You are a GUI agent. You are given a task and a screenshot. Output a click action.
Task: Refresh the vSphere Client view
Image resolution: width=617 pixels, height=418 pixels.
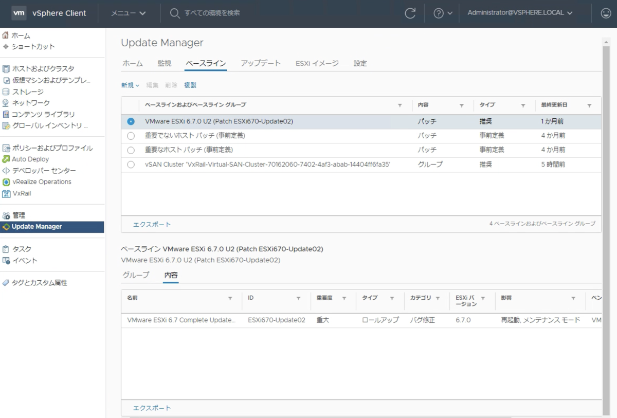tap(410, 13)
